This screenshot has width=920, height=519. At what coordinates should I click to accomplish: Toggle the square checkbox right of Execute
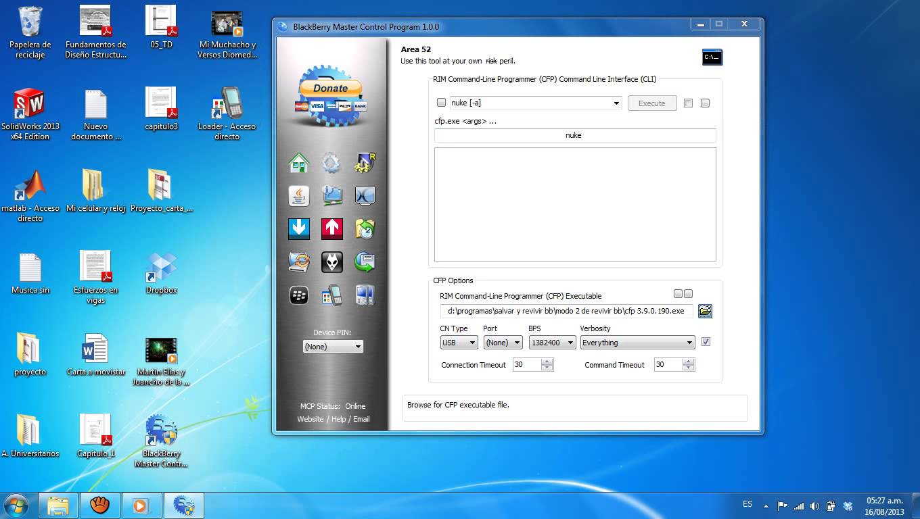pyautogui.click(x=688, y=103)
